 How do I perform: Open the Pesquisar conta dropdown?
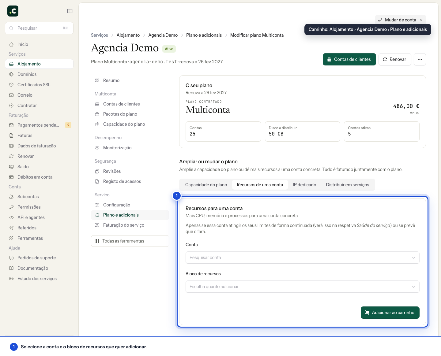point(303,258)
